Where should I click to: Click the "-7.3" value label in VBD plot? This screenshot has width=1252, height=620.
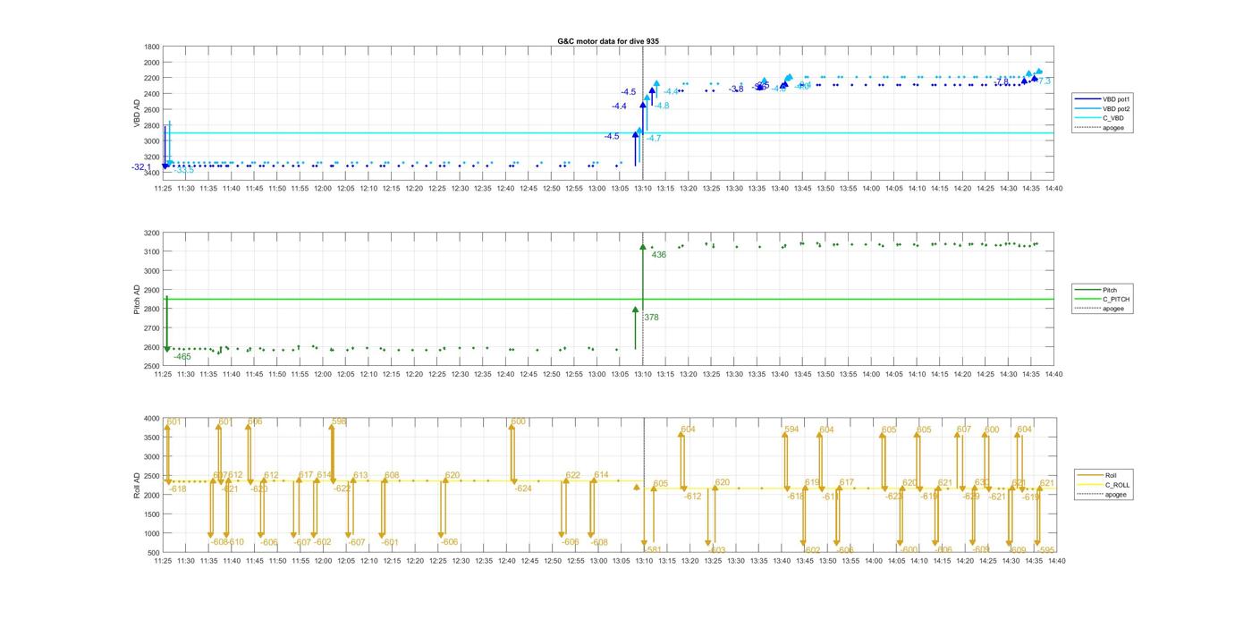(x=1045, y=81)
